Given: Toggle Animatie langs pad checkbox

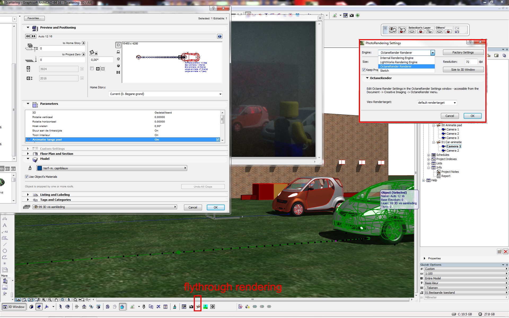Looking at the screenshot, I should click(x=218, y=140).
